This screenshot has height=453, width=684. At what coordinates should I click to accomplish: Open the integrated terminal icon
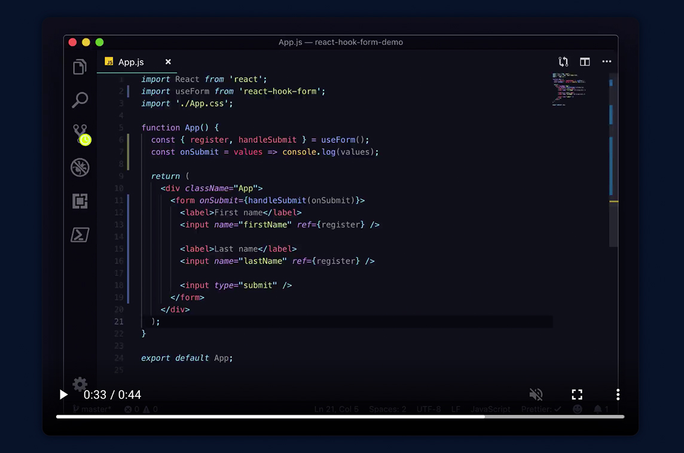click(x=80, y=234)
